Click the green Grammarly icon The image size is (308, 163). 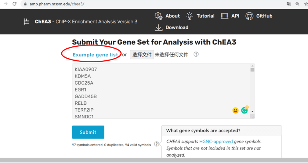[x=244, y=110]
